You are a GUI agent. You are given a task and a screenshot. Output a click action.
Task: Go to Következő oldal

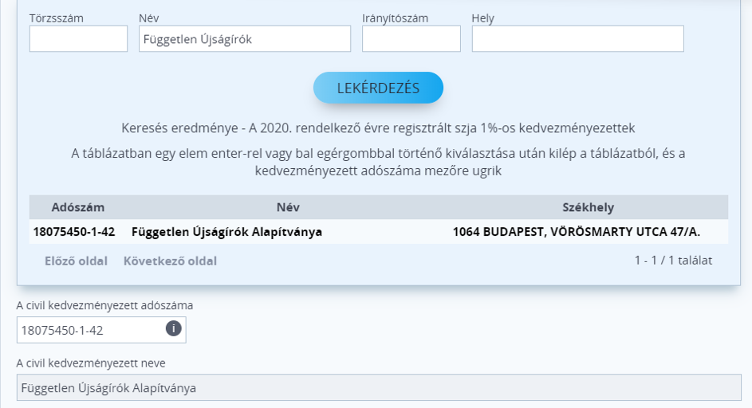click(170, 261)
